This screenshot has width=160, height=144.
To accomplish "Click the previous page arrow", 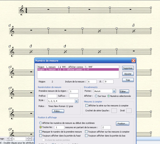I will [11, 139].
